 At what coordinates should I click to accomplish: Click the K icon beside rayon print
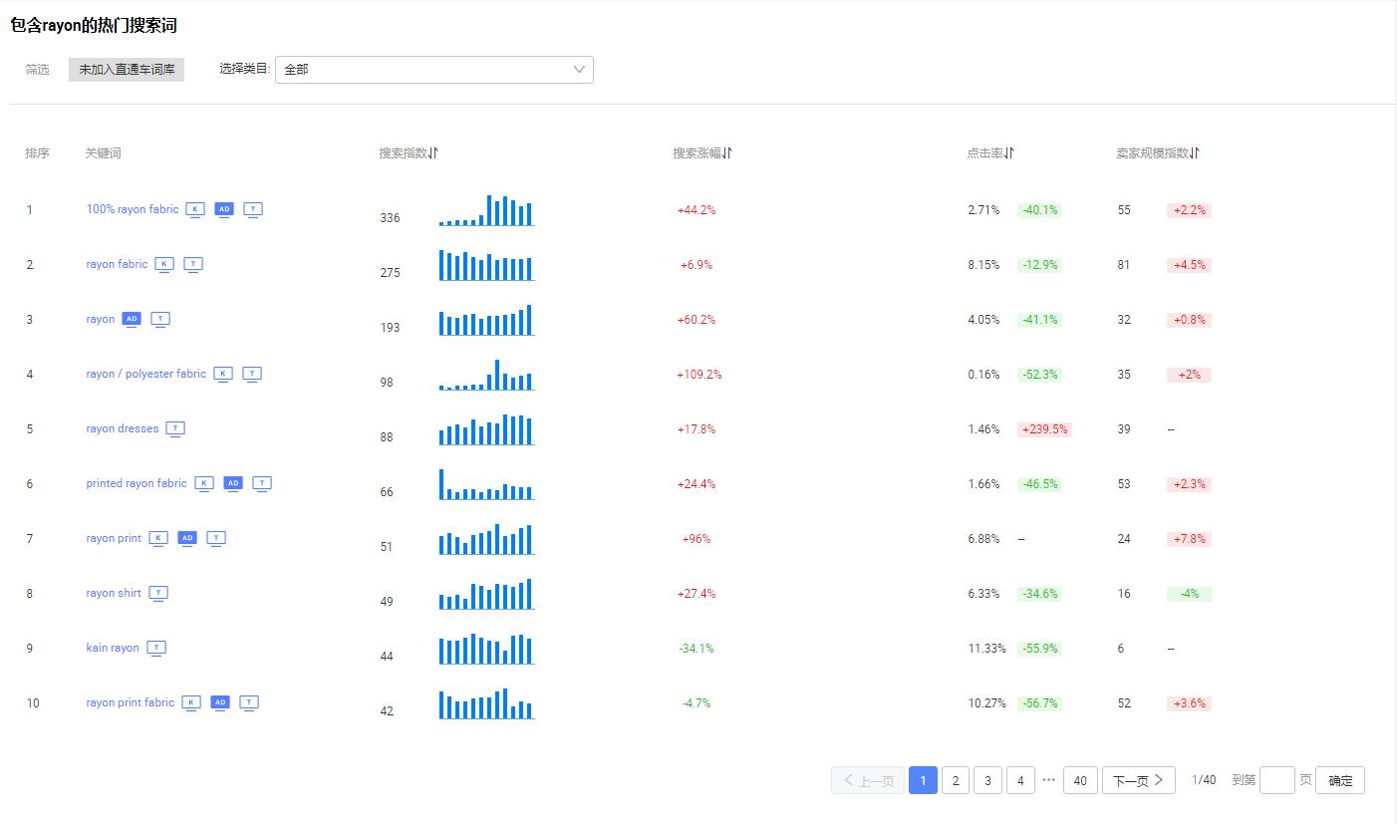tap(158, 538)
